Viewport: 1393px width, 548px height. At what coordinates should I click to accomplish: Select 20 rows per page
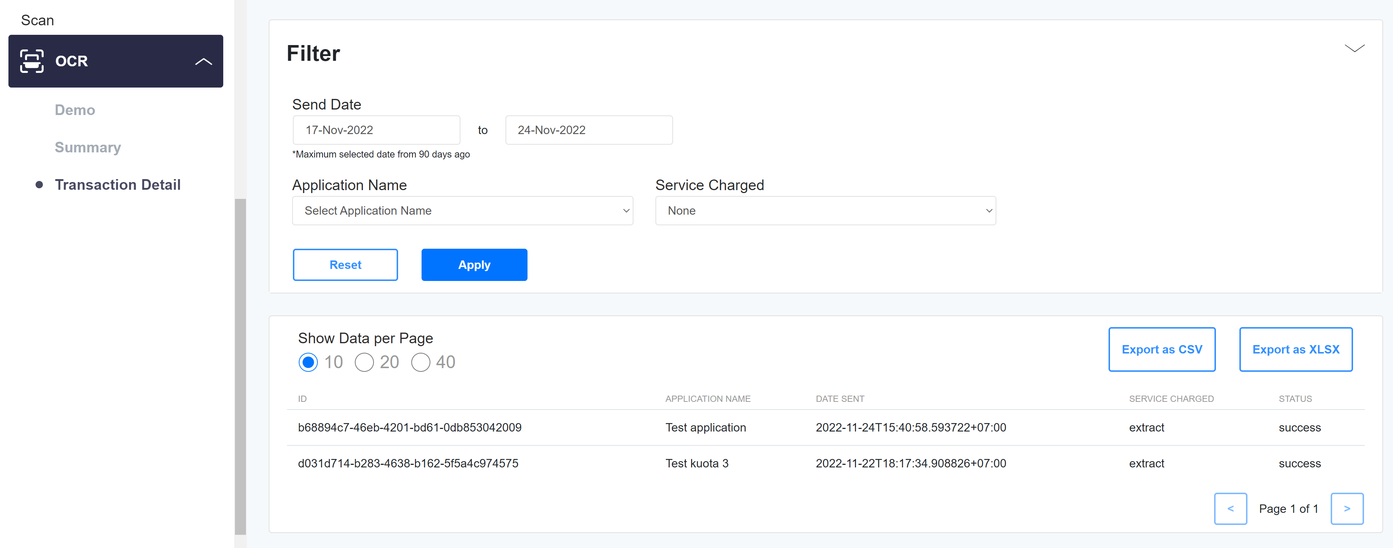pyautogui.click(x=364, y=362)
